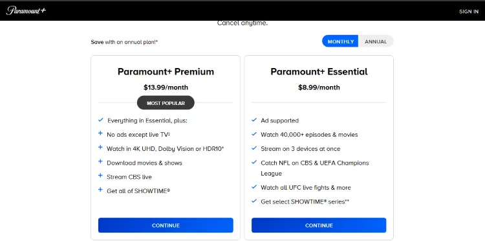
Task: Click checkmark next to Stream on 3 devices
Action: coord(254,148)
